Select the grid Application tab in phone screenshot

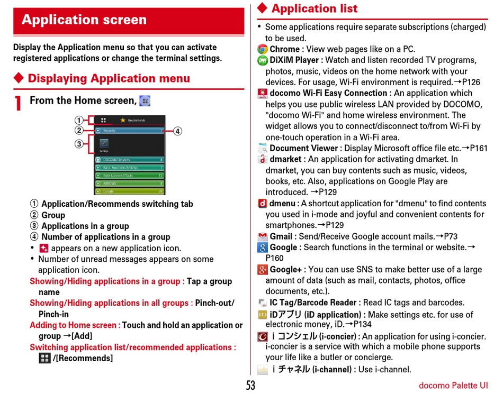coord(103,120)
